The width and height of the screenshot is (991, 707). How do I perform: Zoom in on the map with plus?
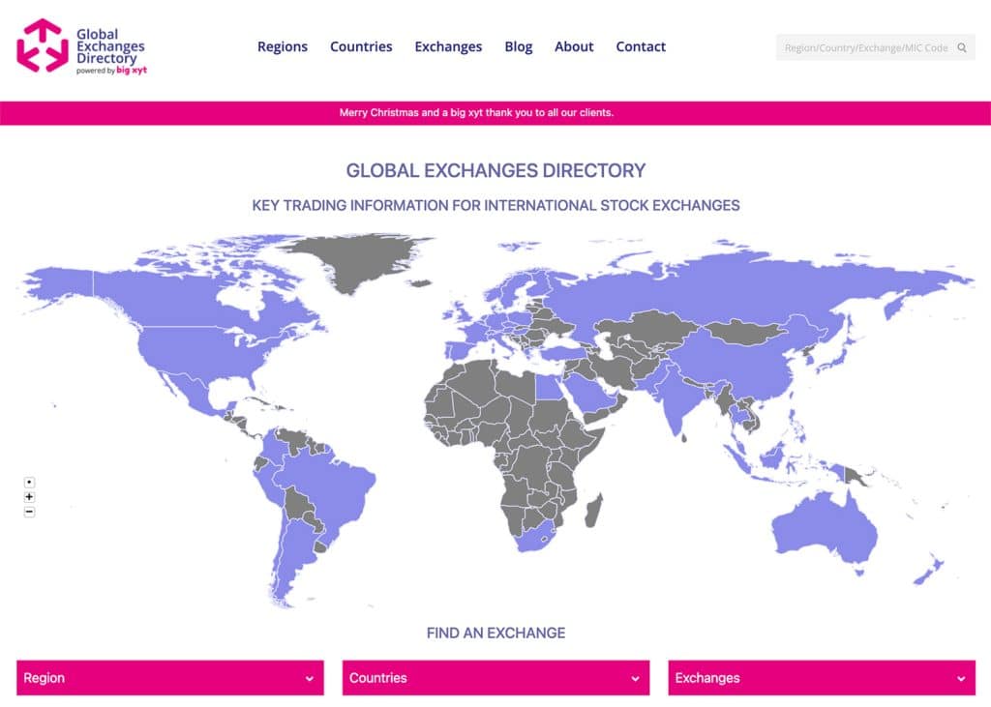click(29, 497)
